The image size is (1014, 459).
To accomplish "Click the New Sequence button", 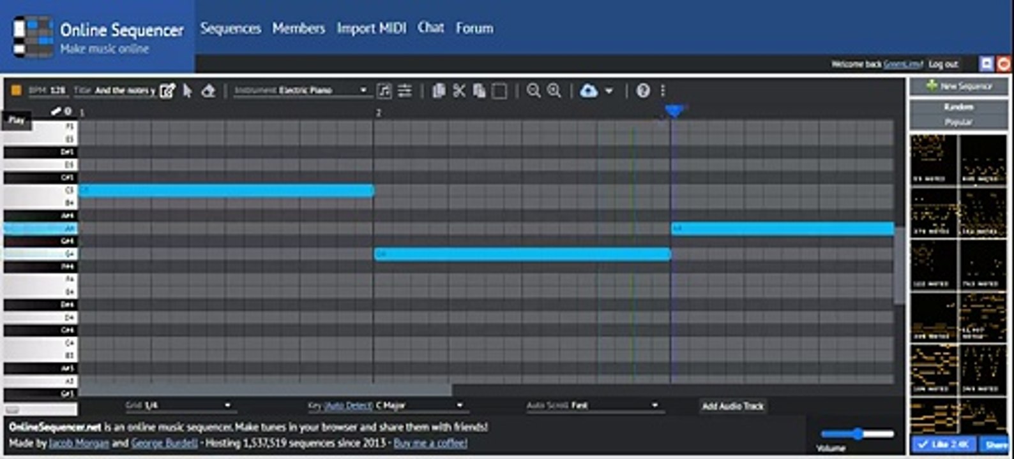I will click(958, 86).
